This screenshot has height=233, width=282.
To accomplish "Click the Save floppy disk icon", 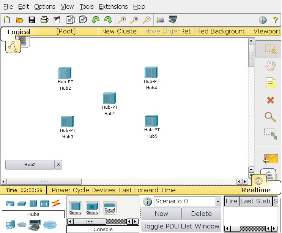I will coord(32,20).
